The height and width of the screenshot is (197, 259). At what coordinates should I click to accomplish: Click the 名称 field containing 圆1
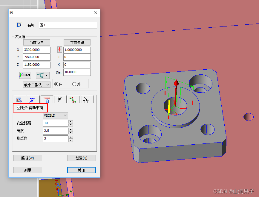pyautogui.click(x=68, y=25)
